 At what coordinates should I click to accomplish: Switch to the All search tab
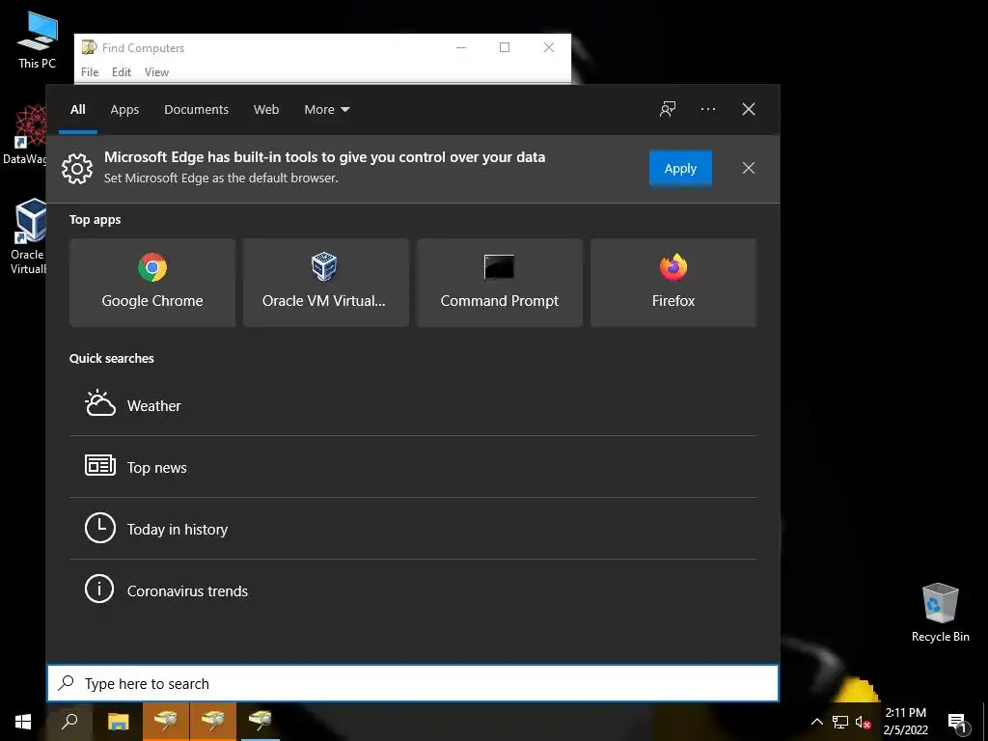(78, 109)
